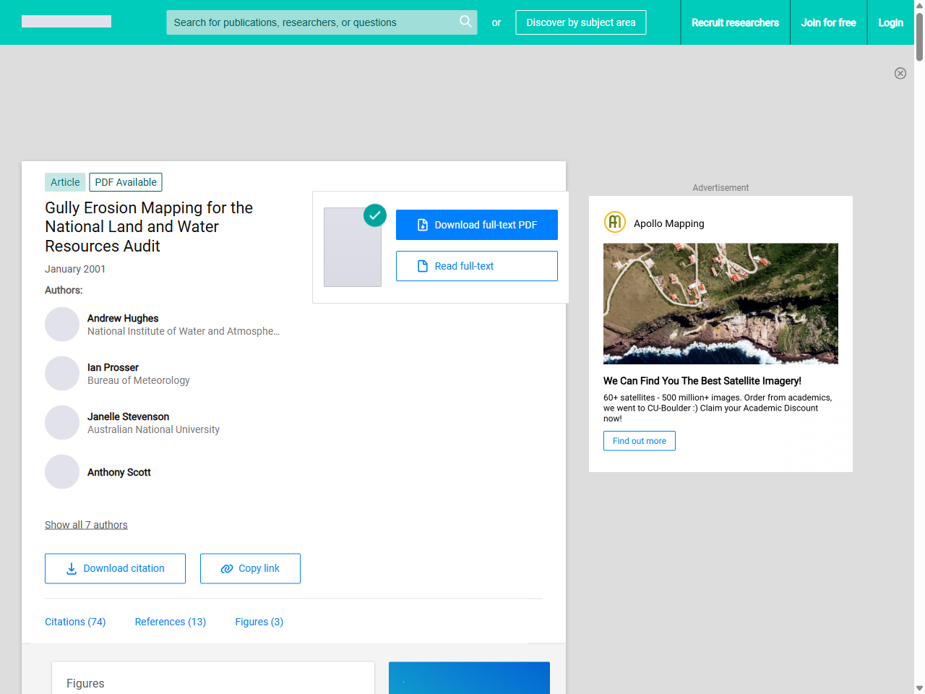Open the Discover by subject area picker
925x694 pixels.
click(580, 22)
